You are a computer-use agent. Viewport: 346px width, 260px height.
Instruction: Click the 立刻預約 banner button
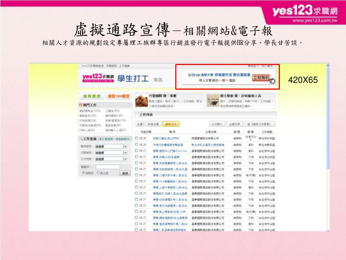(261, 78)
